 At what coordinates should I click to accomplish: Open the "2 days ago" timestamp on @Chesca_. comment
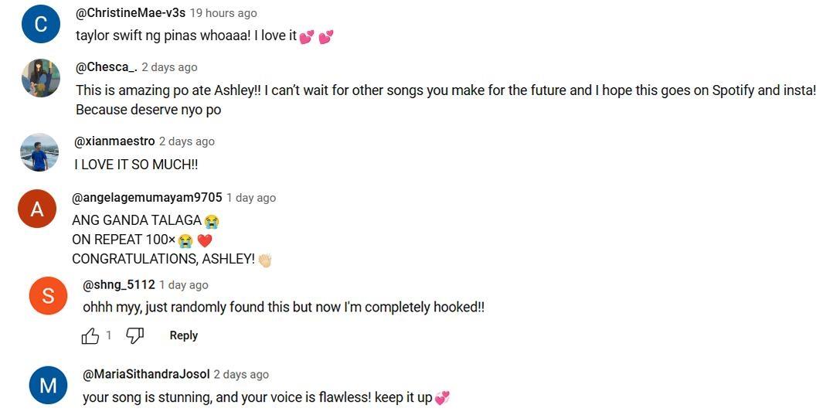click(x=169, y=67)
